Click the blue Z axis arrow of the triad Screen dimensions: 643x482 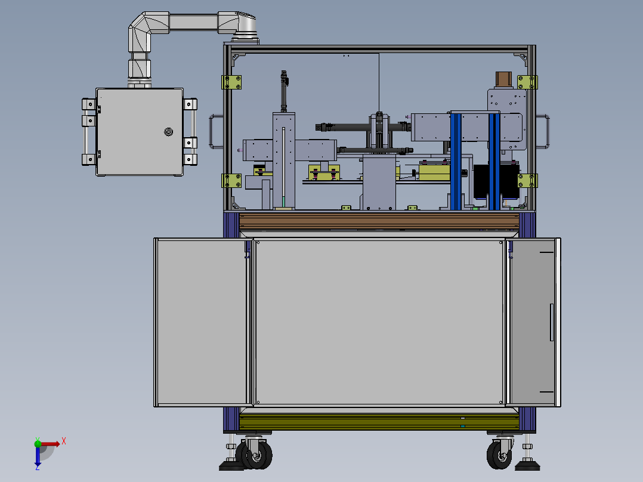[x=38, y=457]
